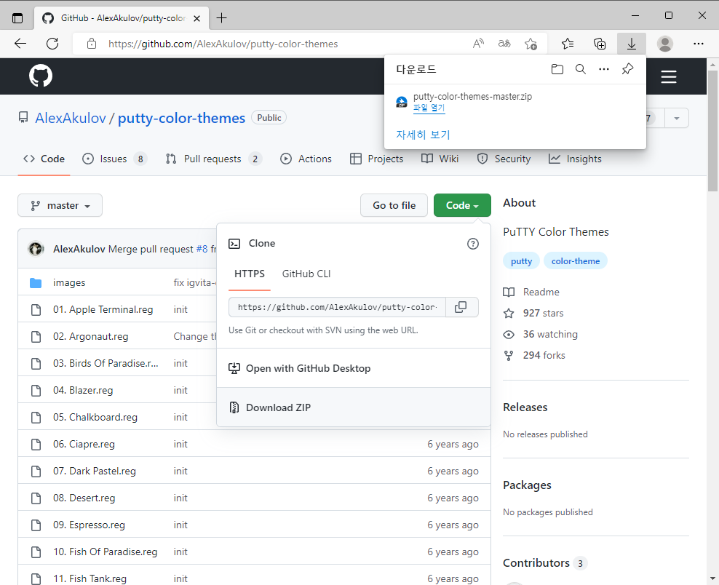The width and height of the screenshot is (719, 585).
Task: Open the Insights tab
Action: point(575,159)
